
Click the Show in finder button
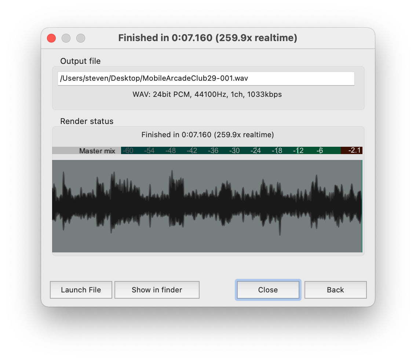(x=157, y=289)
